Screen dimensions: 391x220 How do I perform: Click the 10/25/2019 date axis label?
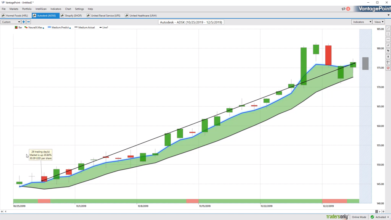point(19,206)
